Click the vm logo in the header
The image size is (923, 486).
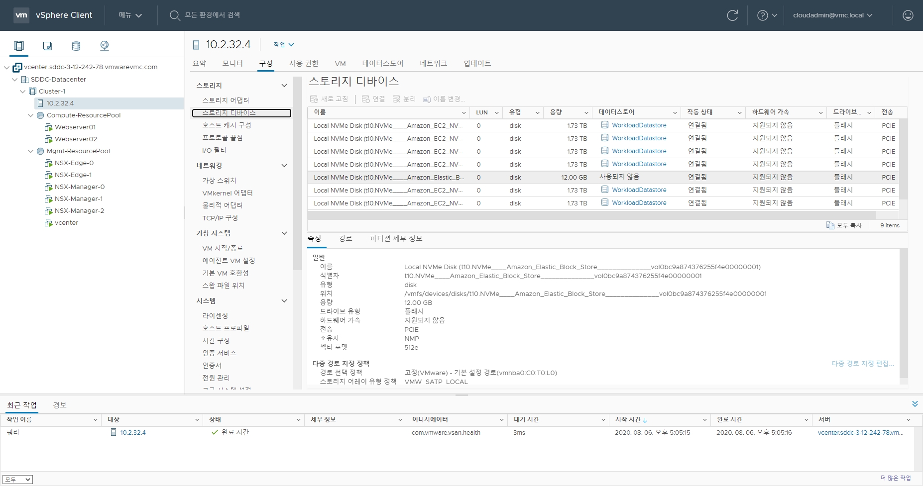pos(21,15)
